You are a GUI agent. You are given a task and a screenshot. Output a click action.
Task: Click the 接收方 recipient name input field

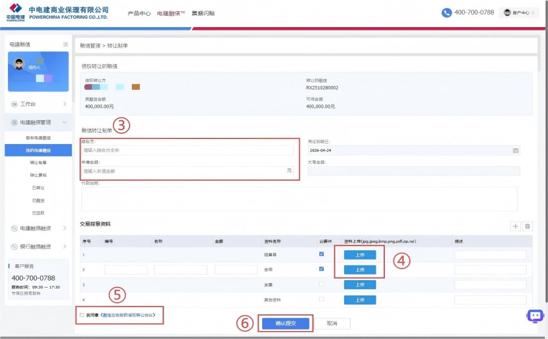(188, 150)
